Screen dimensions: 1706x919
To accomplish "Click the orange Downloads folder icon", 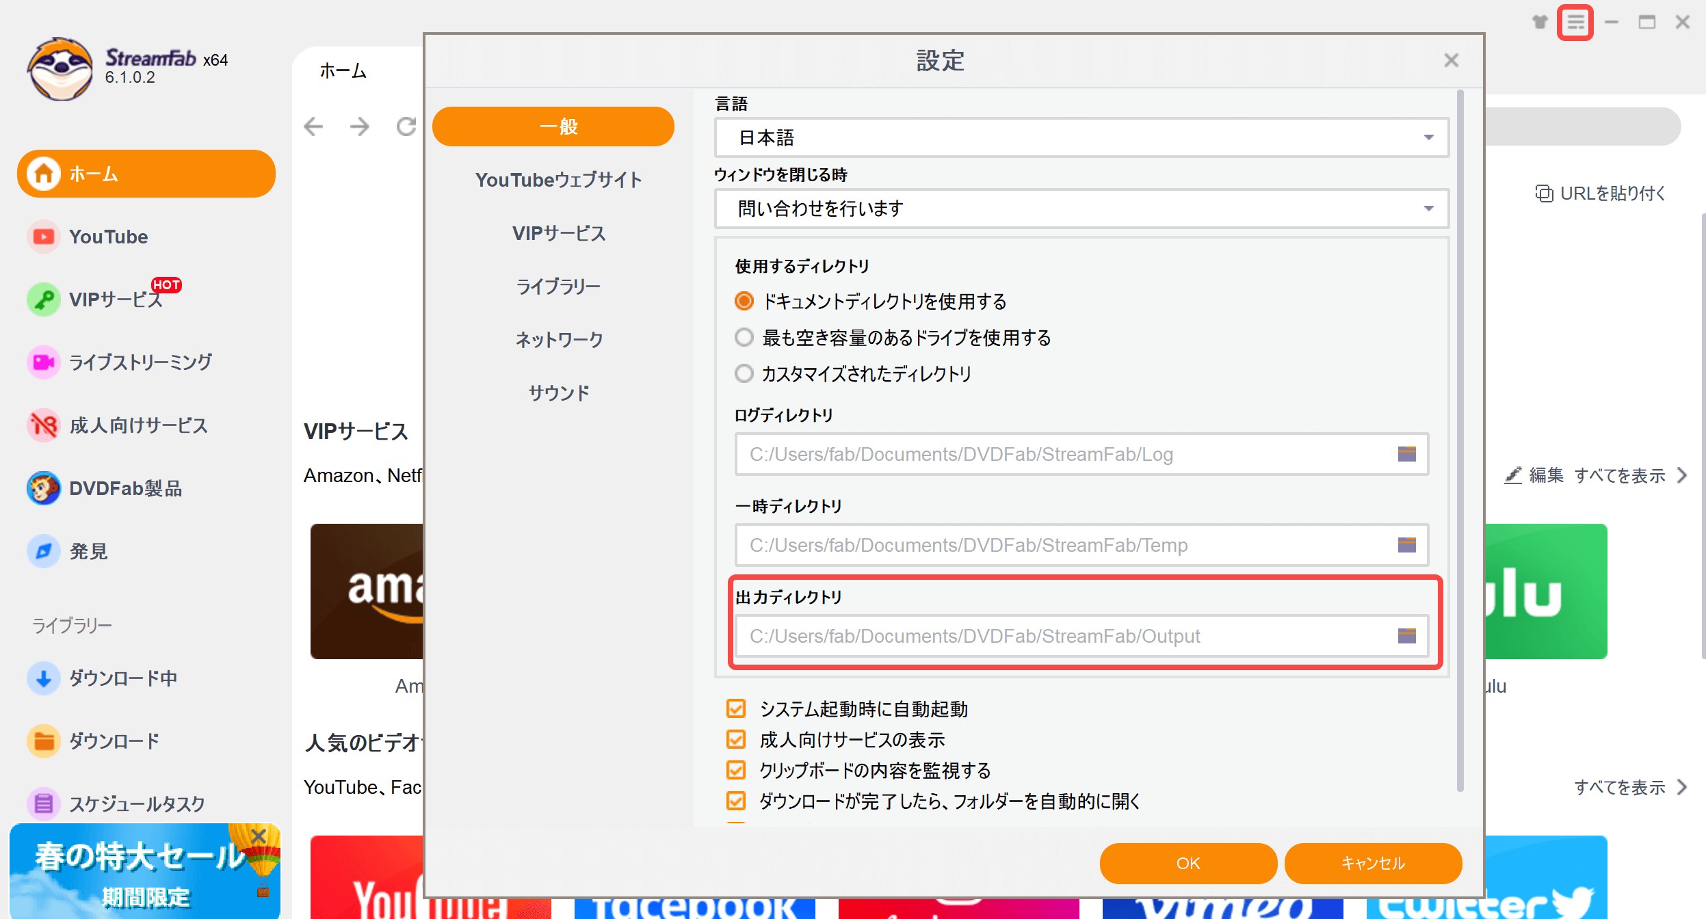I will coord(44,741).
